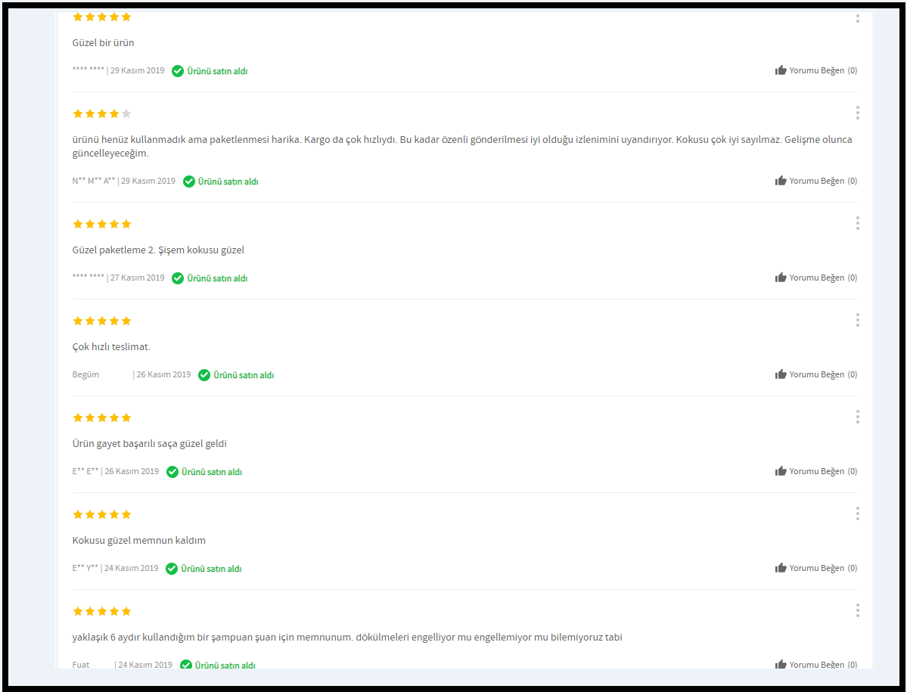Click the five-star rating of 'Çok hızlı teslimat'
This screenshot has width=907, height=692.
click(102, 321)
